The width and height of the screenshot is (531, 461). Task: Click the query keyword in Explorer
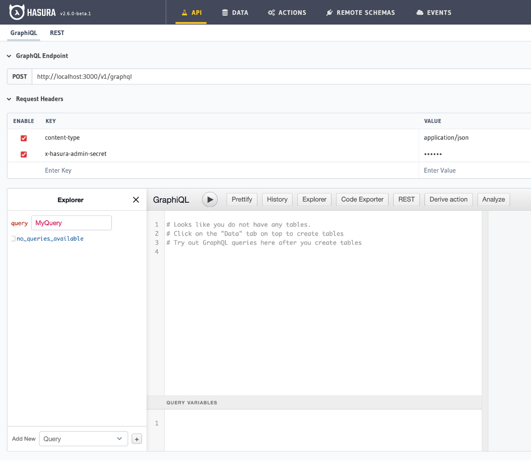[19, 223]
